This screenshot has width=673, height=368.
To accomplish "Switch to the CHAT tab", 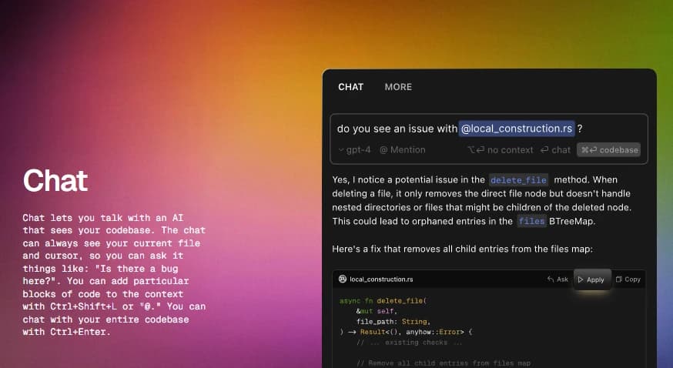I will [350, 87].
